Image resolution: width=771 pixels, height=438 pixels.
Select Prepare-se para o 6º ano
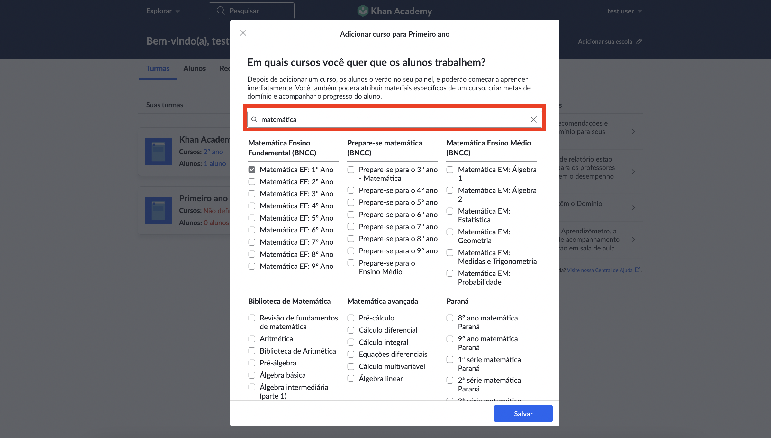[x=351, y=215]
